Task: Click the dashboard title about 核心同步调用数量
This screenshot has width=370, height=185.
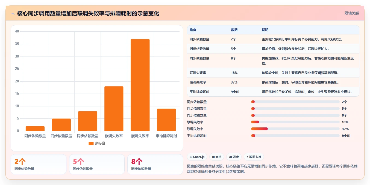Action: point(88,13)
